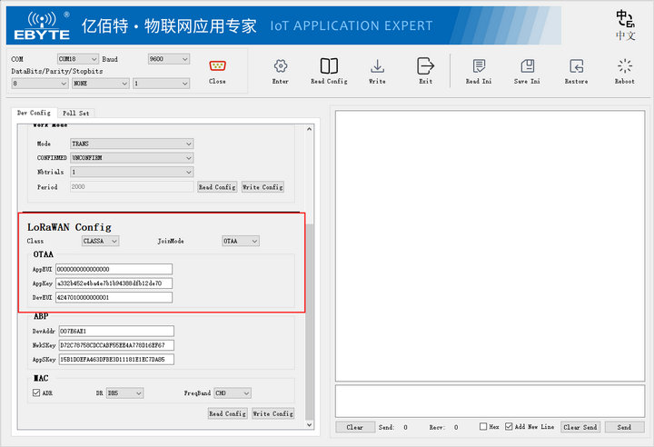Switch to the Poll Set tab
The image size is (654, 447).
coord(75,114)
